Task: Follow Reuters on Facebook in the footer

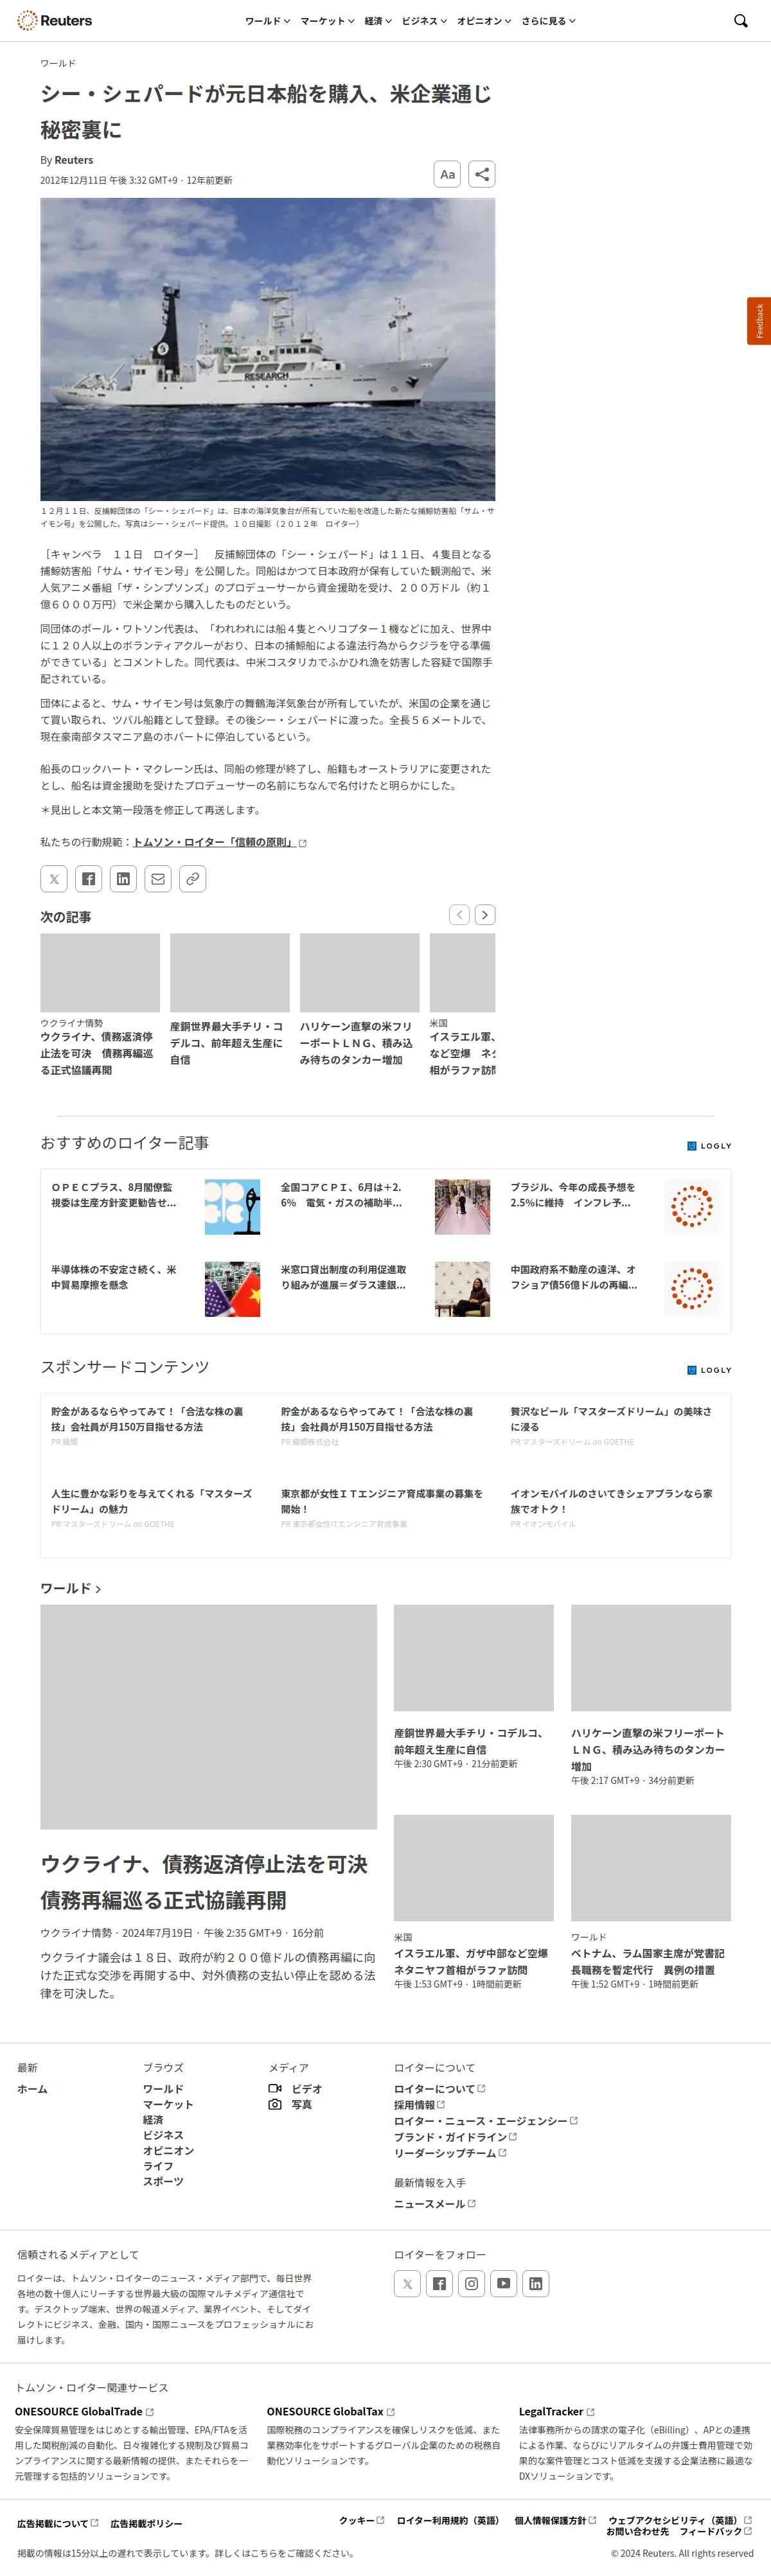Action: [x=439, y=2284]
